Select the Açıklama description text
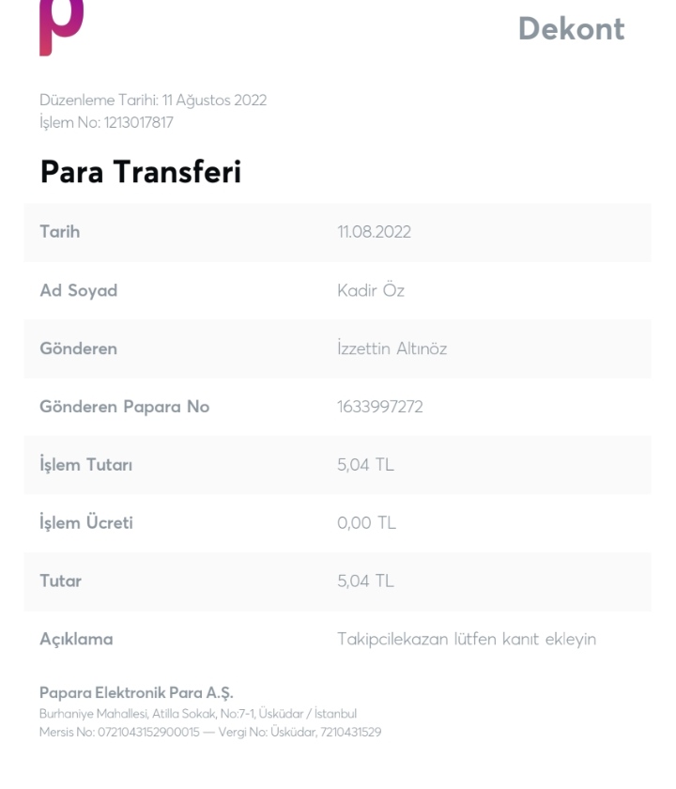The width and height of the screenshot is (676, 789). pyautogui.click(x=467, y=640)
